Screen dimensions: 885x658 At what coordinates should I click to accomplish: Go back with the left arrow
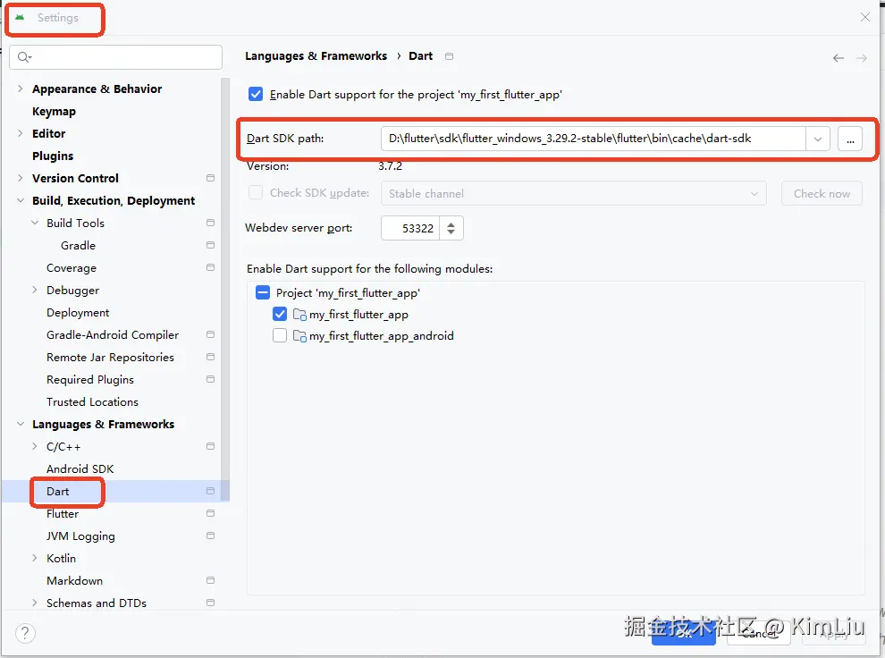point(839,57)
